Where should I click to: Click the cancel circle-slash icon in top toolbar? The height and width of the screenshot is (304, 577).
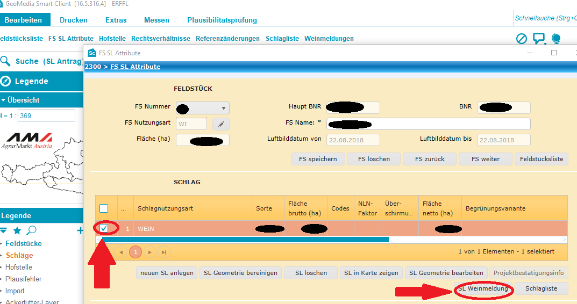click(x=521, y=39)
